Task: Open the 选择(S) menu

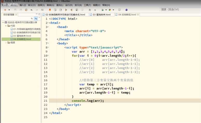Action: pos(41,5)
